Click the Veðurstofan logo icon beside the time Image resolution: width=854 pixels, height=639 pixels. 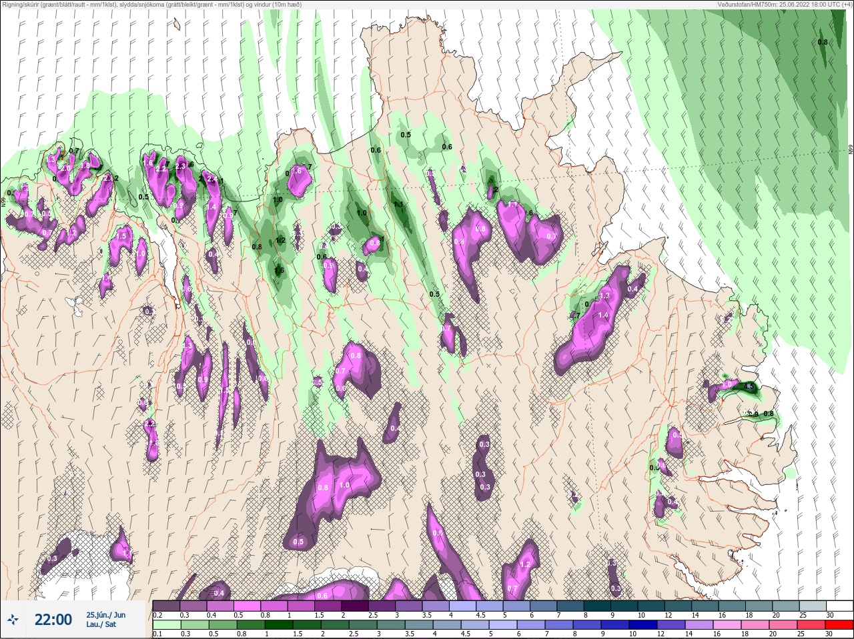point(13,620)
